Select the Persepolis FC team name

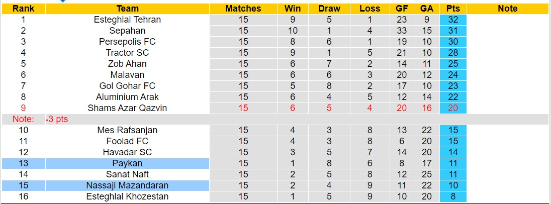point(127,42)
